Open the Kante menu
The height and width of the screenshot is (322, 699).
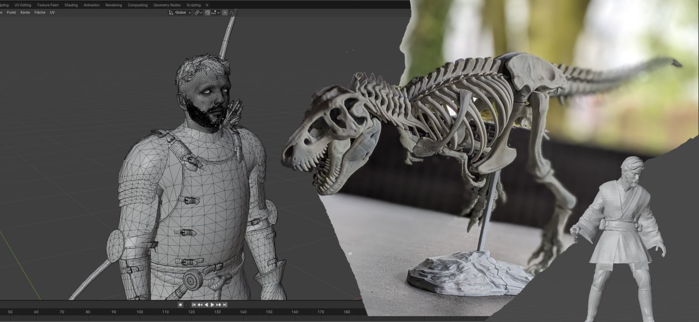(x=25, y=12)
